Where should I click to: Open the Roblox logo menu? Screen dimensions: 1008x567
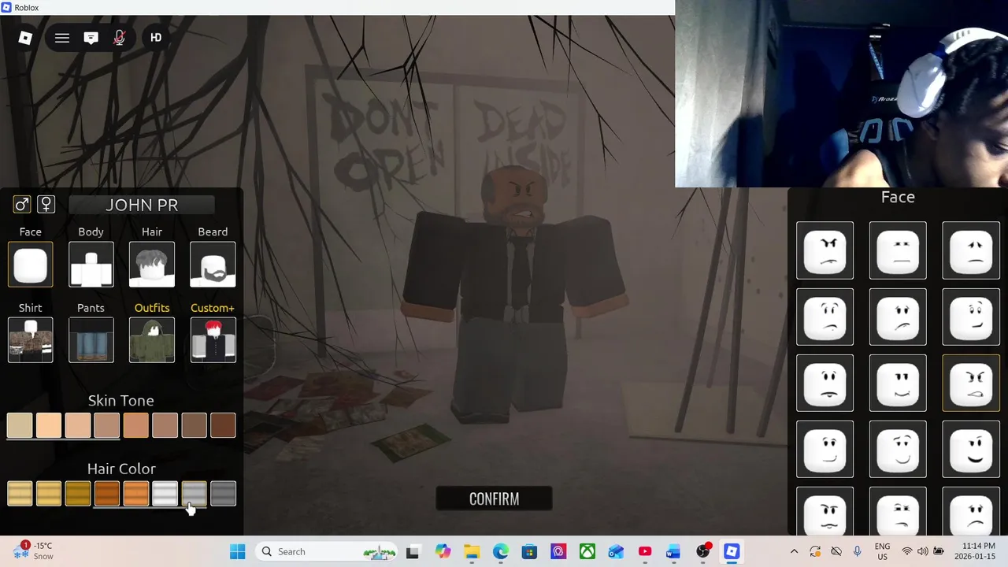click(25, 38)
